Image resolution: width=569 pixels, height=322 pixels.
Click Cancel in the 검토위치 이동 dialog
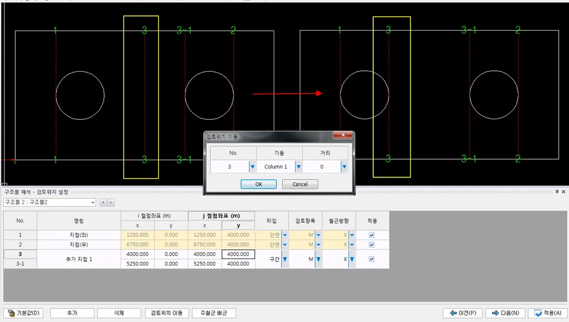(x=300, y=184)
